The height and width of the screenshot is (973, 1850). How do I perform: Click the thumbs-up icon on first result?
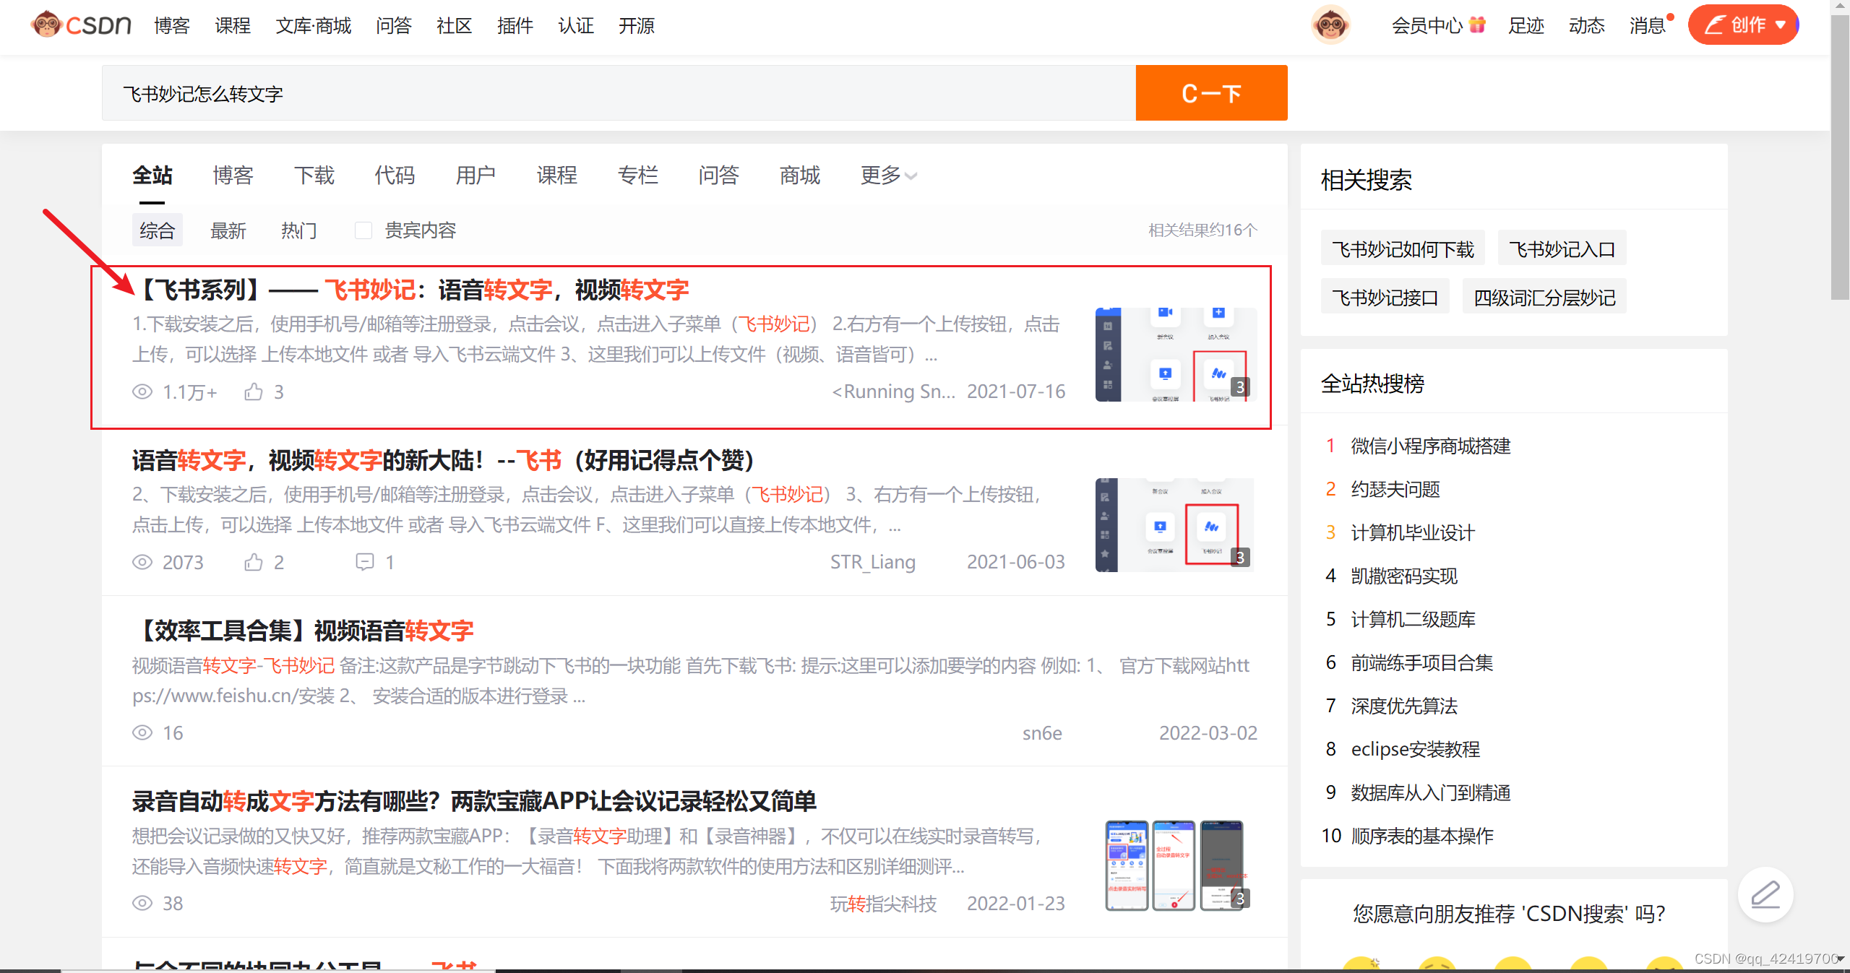[254, 392]
